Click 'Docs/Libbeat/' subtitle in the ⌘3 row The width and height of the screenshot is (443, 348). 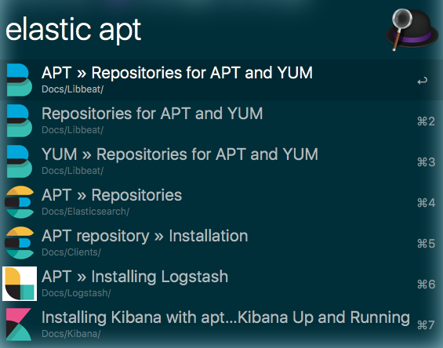(73, 171)
